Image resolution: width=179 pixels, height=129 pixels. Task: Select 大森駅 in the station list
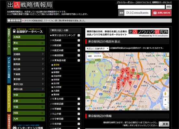(56, 91)
